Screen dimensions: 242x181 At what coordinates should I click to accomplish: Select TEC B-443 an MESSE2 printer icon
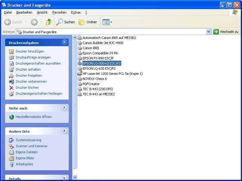pyautogui.click(x=80, y=94)
